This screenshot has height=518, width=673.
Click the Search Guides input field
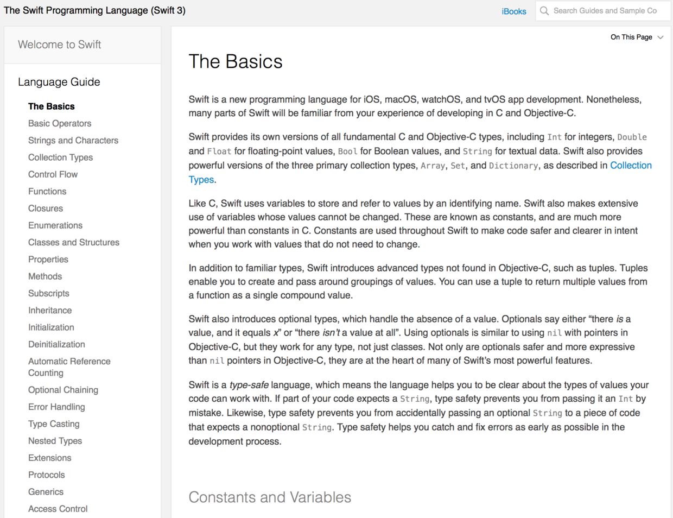(605, 11)
